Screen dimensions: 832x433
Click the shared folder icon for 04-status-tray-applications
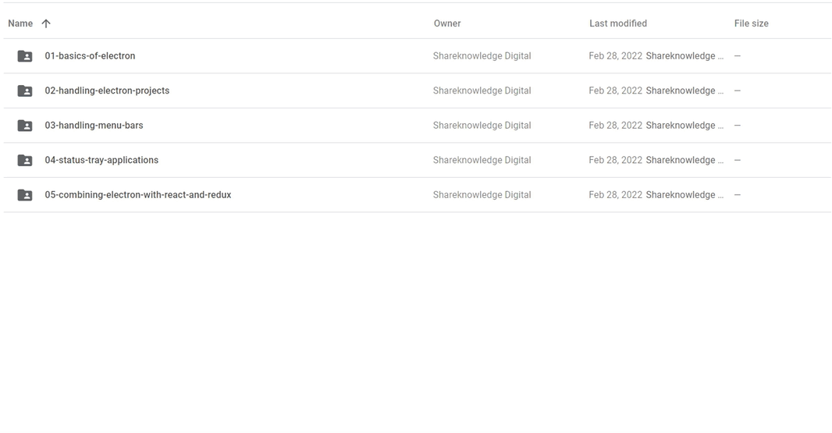(25, 160)
